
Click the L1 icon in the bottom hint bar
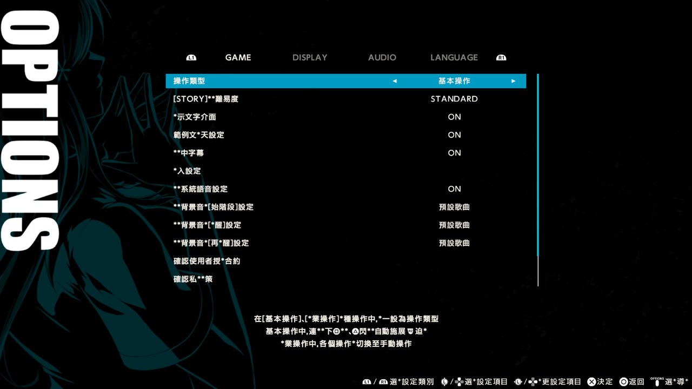pyautogui.click(x=367, y=382)
